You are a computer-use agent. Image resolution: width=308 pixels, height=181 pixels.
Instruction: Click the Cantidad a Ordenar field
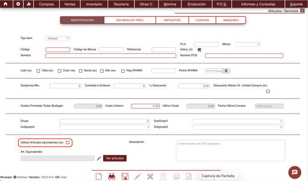click(x=130, y=86)
